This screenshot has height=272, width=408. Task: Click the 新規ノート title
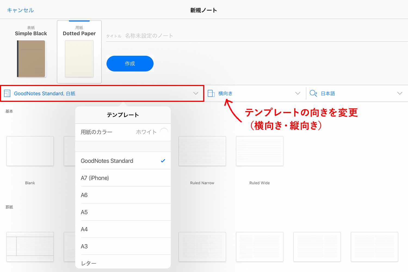[x=203, y=10]
